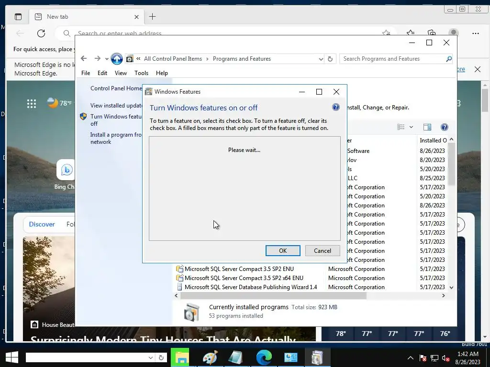Toggle the preview pane icon
Image resolution: width=490 pixels, height=367 pixels.
(427, 127)
